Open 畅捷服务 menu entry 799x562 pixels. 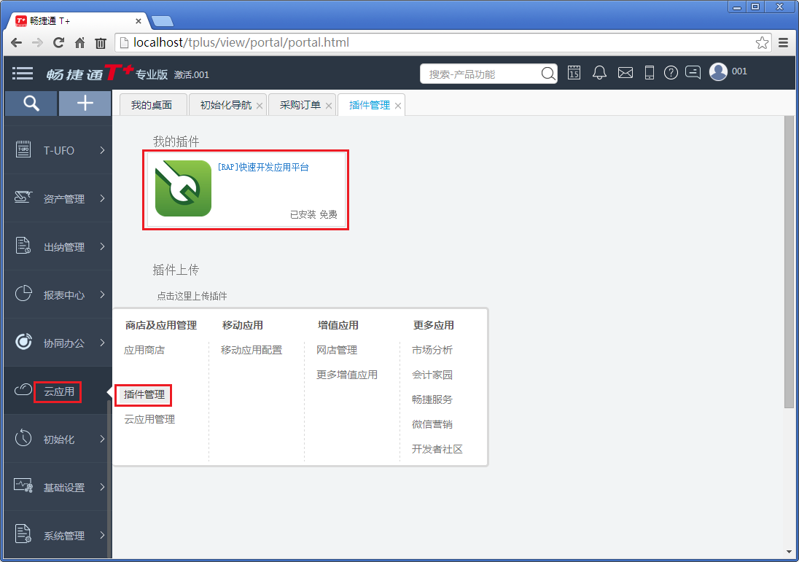click(432, 399)
